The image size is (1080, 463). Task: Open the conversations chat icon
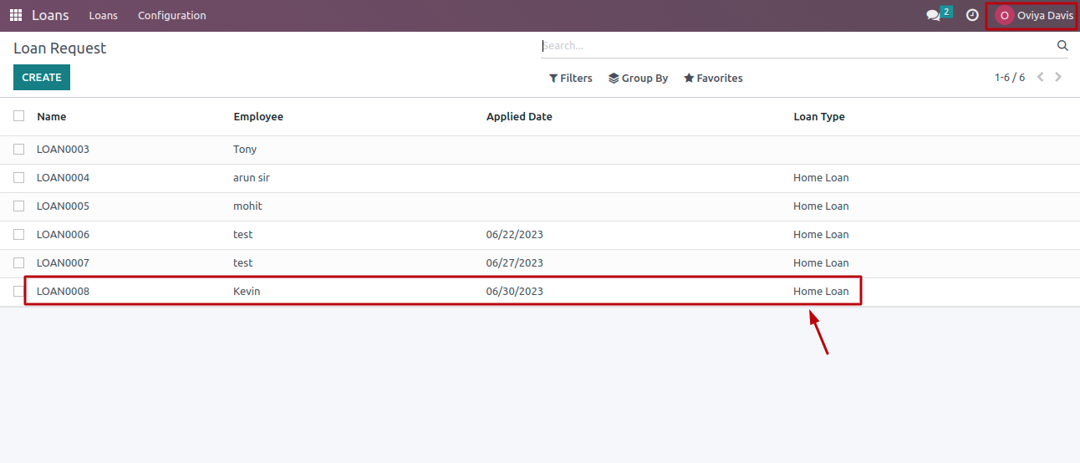click(x=934, y=15)
